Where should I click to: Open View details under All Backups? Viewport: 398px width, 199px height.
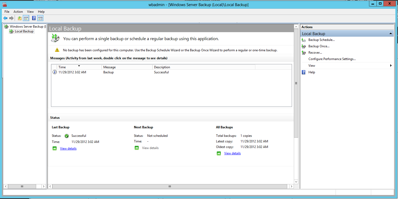[x=232, y=153]
